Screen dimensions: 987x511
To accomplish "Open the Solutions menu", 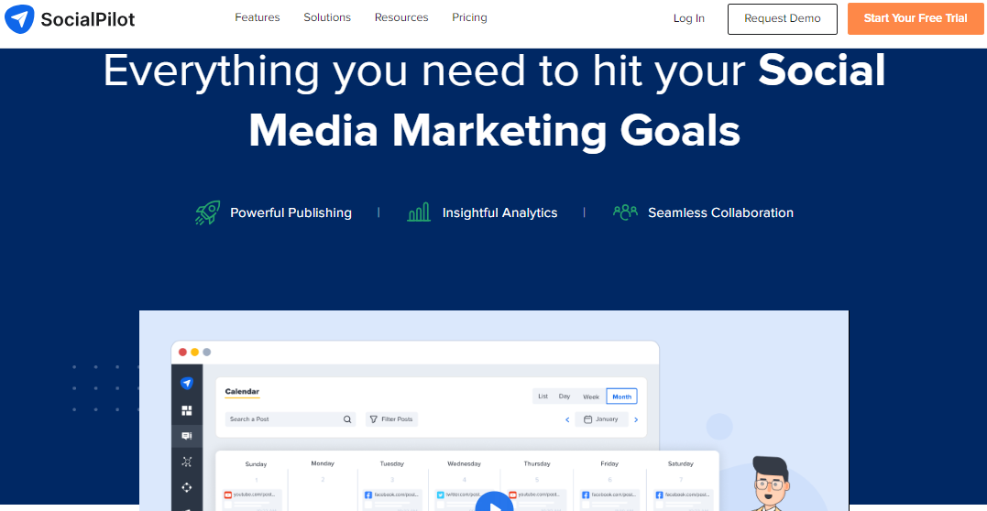I will coord(327,17).
